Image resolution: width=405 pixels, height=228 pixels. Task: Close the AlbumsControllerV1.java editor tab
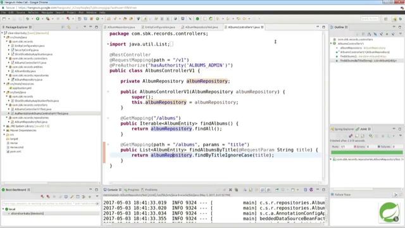click(262, 27)
